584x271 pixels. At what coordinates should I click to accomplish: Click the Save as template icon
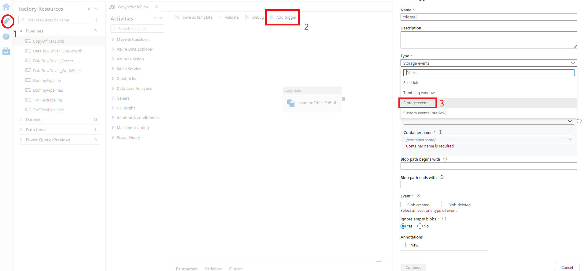[x=177, y=17]
